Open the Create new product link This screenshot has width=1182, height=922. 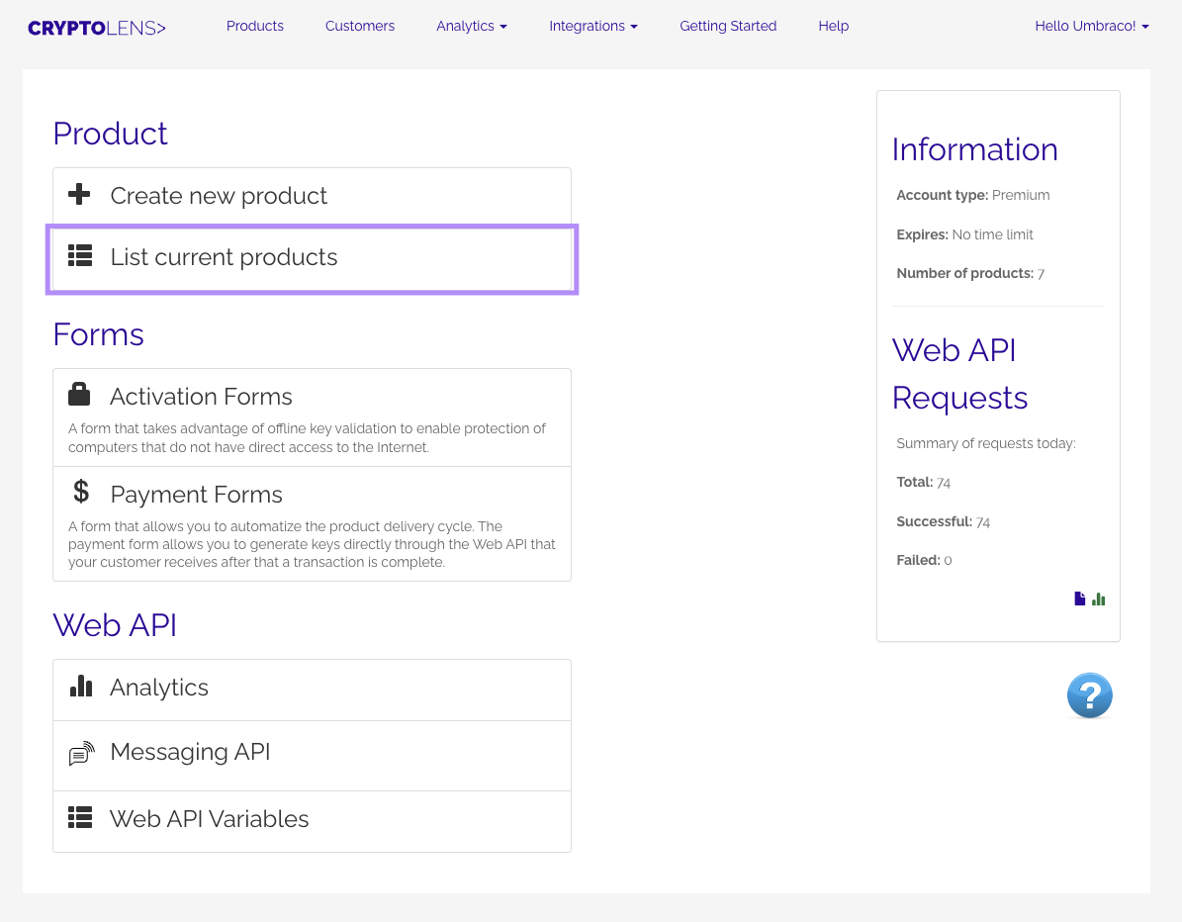(219, 196)
